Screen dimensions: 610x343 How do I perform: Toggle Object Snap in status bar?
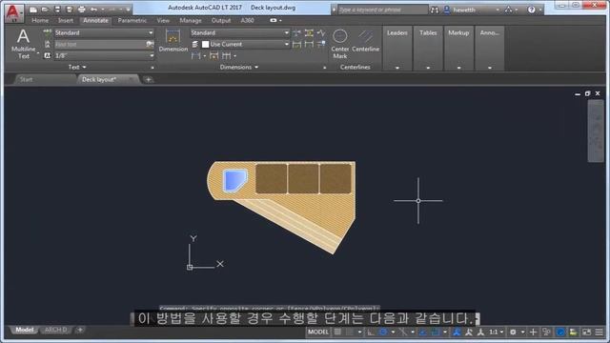pyautogui.click(x=436, y=332)
